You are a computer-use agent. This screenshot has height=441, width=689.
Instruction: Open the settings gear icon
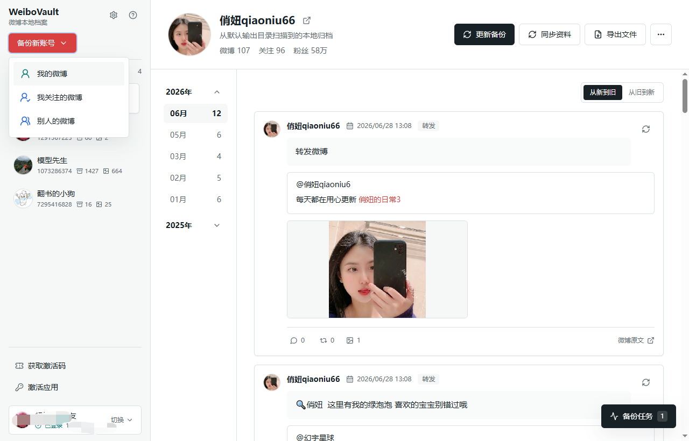[114, 15]
